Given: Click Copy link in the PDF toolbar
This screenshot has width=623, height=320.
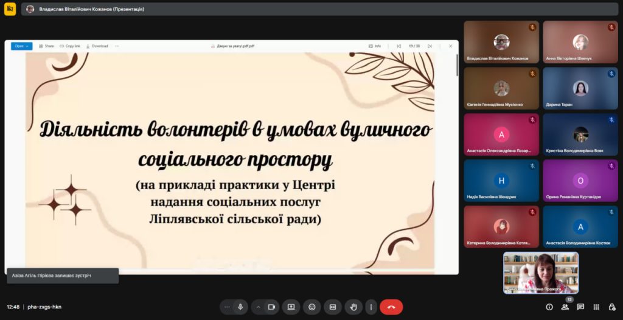Looking at the screenshot, I should pos(70,46).
